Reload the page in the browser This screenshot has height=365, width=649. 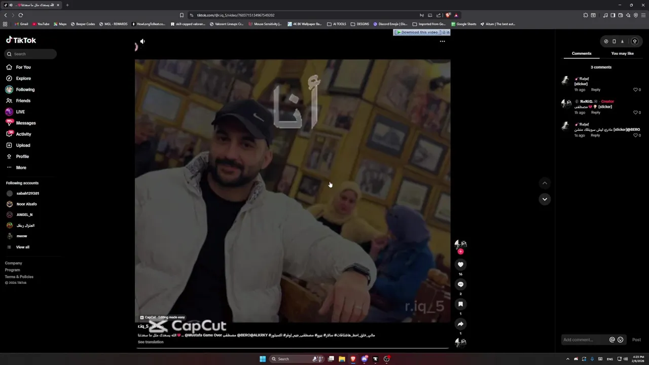click(x=20, y=15)
